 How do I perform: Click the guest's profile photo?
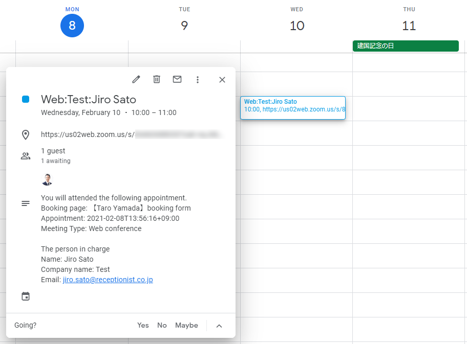[x=47, y=179]
